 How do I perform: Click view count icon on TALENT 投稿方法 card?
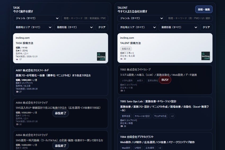coord(122,59)
